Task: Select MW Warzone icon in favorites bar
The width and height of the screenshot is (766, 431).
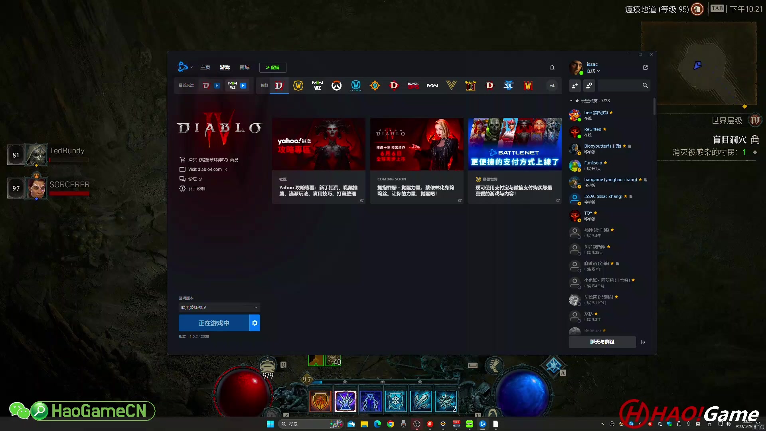Action: (317, 85)
